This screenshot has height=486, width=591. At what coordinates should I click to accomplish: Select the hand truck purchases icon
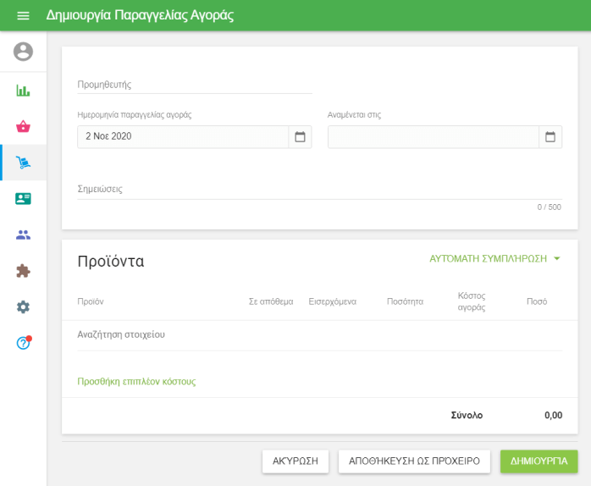23,163
